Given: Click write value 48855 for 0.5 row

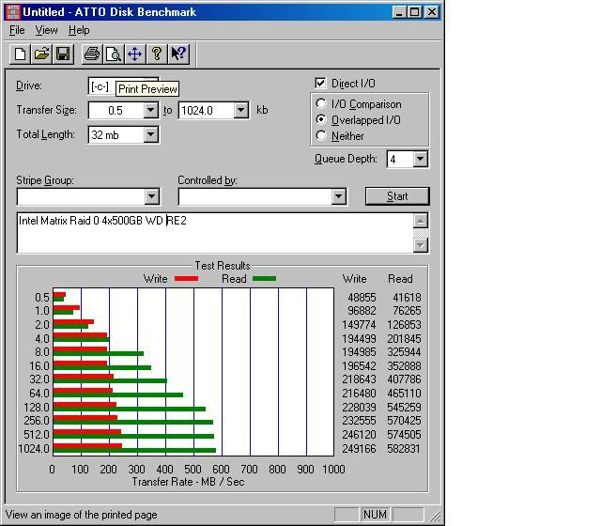Looking at the screenshot, I should coord(362,298).
